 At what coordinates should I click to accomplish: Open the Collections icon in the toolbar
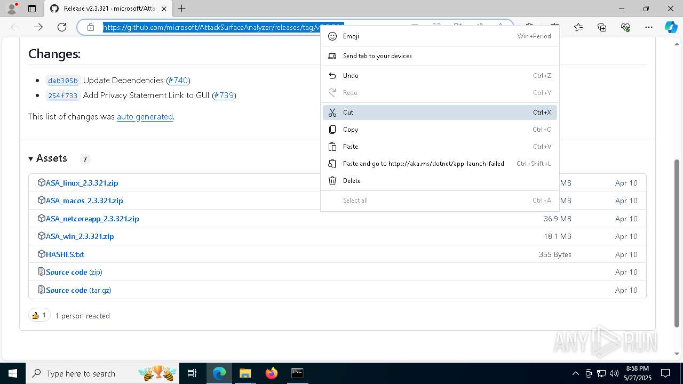602,27
